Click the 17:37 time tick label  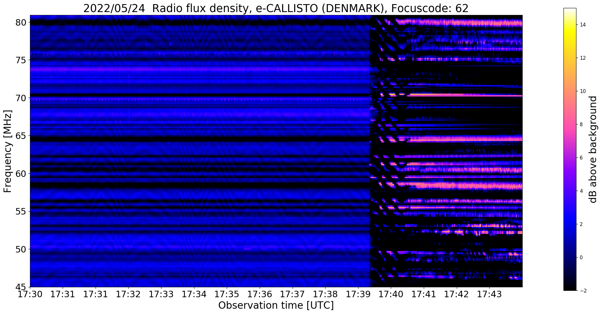293,294
